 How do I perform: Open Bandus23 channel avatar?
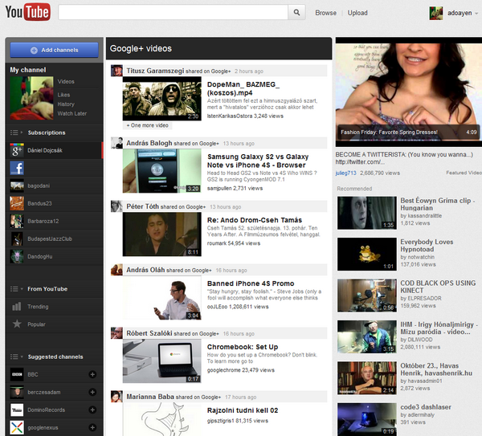tap(17, 203)
